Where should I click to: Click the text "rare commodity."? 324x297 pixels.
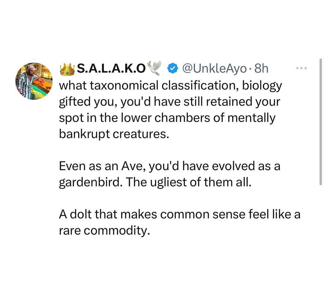click(104, 231)
